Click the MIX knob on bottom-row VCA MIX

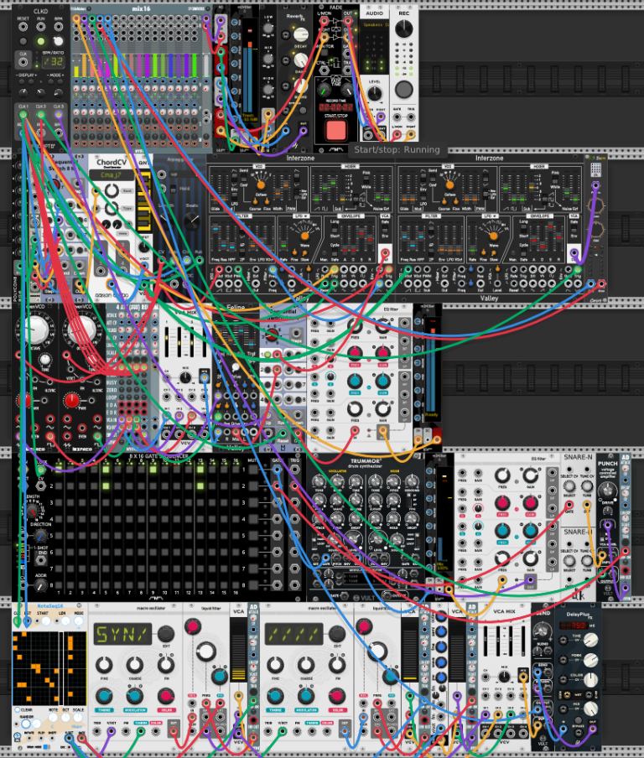coord(504,677)
